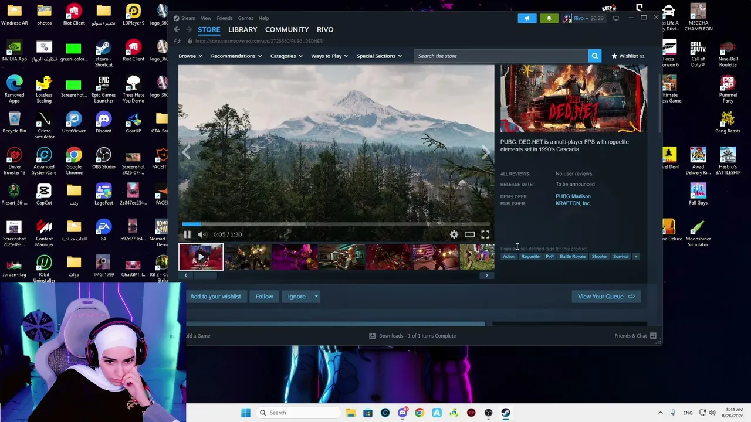Image resolution: width=751 pixels, height=422 pixels.
Task: Click the Steam forward navigation arrow
Action: 189,29
